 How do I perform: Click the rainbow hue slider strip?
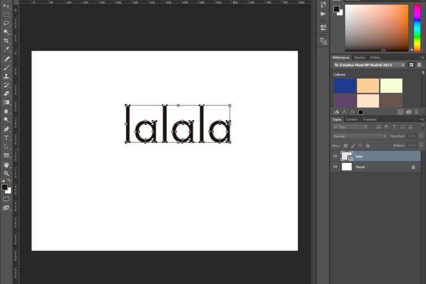417,28
